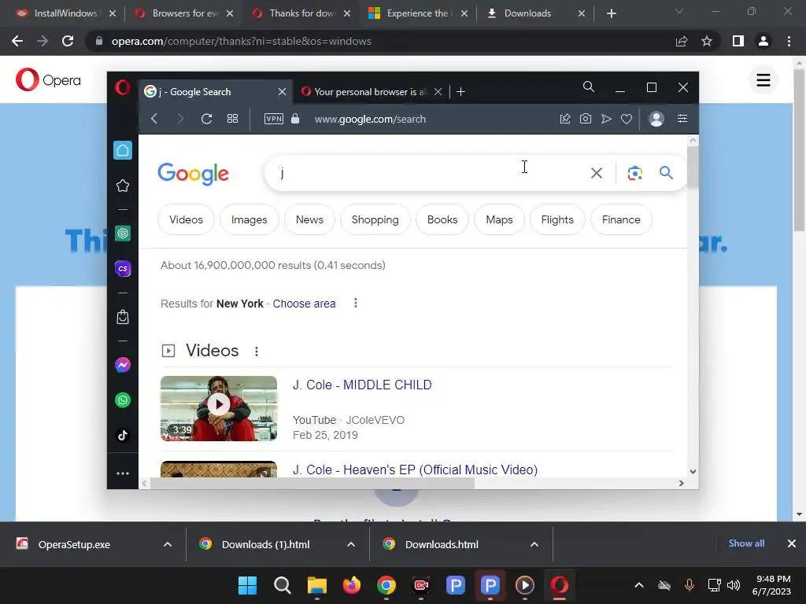Switch to the 'j - Google Search' Opera tab
Screen dimensions: 806x604
216,91
